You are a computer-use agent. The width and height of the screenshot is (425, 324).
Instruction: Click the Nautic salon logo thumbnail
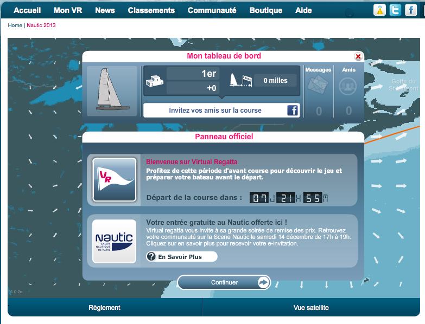(x=114, y=241)
